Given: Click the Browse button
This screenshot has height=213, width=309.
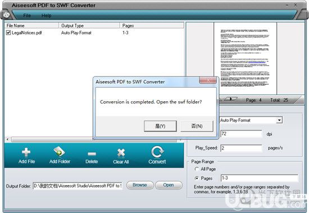Looking at the screenshot, I should pos(140,185).
